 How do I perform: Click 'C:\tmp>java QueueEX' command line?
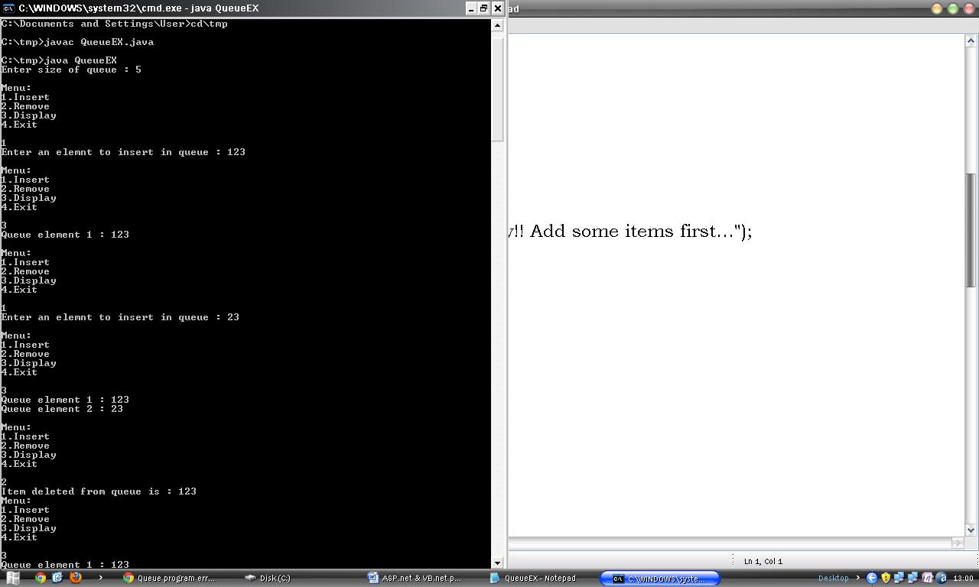click(x=59, y=60)
